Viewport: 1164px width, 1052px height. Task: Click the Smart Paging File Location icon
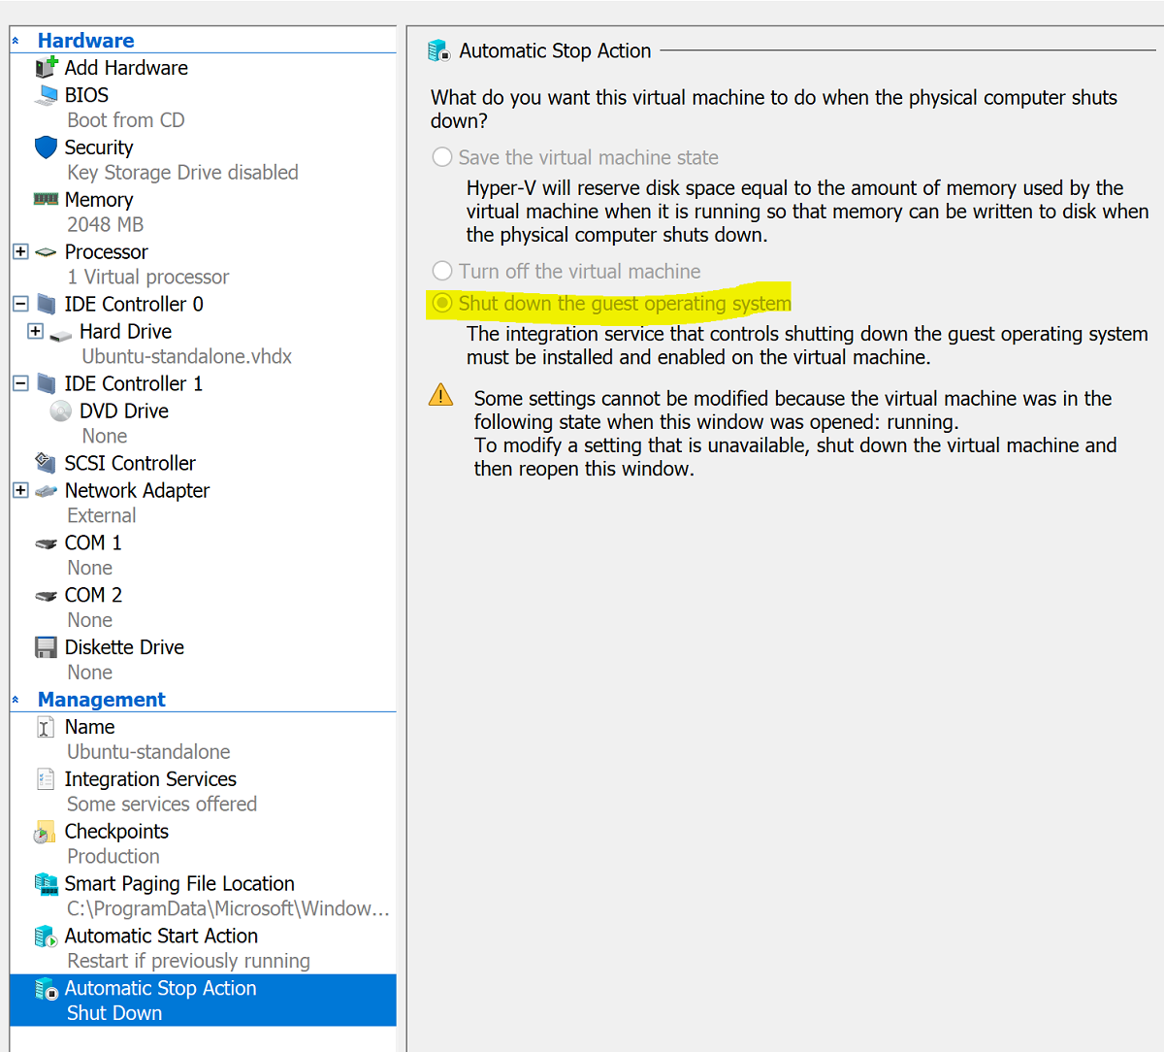[x=46, y=884]
